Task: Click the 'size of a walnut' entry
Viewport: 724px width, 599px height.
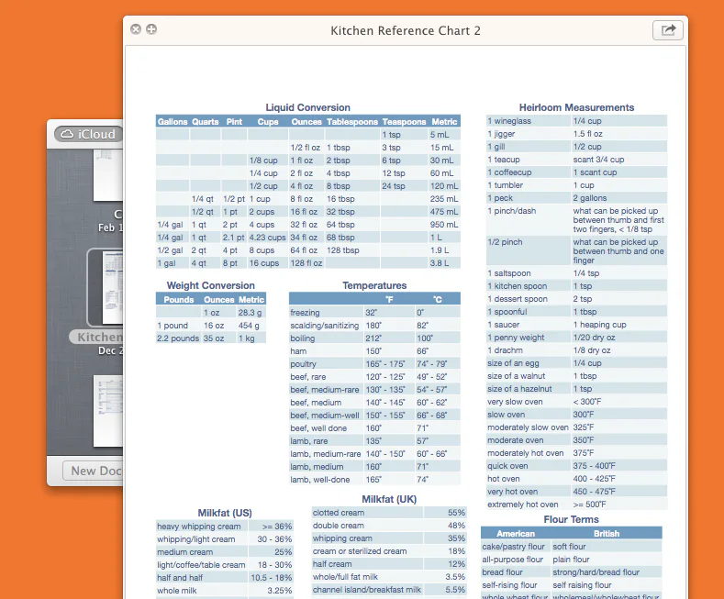Action: [517, 376]
